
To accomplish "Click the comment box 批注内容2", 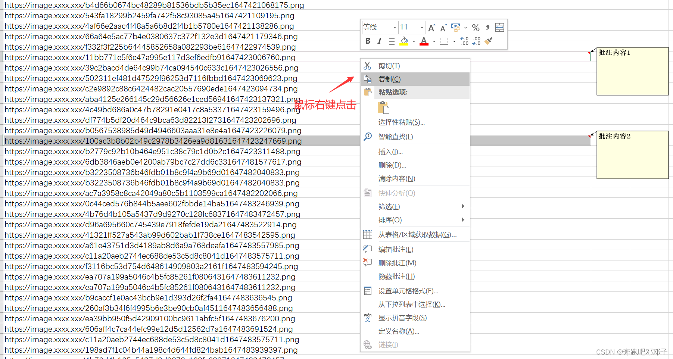I will 632,155.
